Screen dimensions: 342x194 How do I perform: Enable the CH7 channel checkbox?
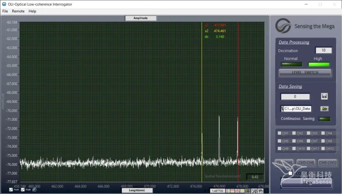pos(309,141)
